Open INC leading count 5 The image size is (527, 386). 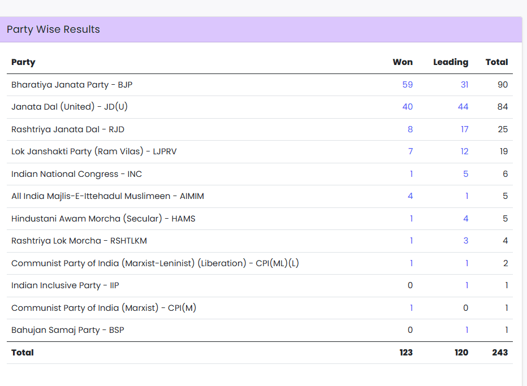tap(465, 174)
